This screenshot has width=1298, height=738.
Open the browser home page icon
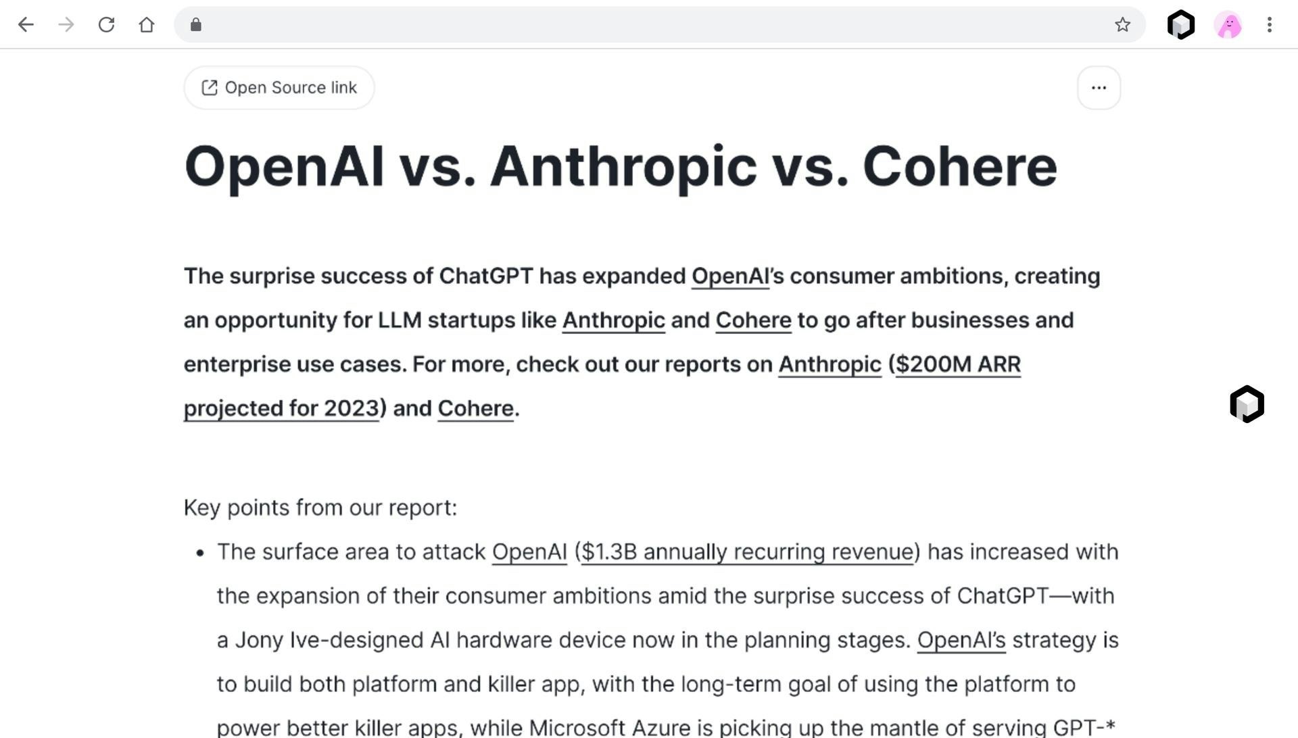click(x=147, y=25)
